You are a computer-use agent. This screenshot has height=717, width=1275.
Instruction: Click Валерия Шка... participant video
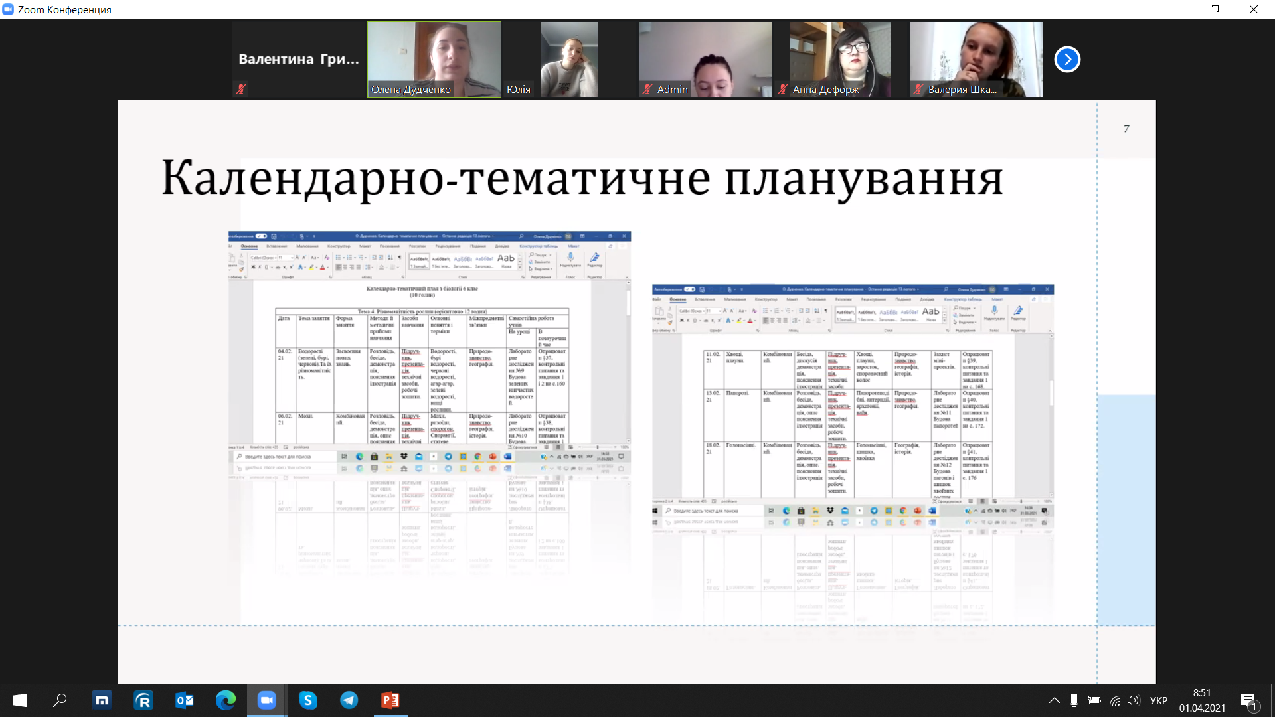(976, 58)
